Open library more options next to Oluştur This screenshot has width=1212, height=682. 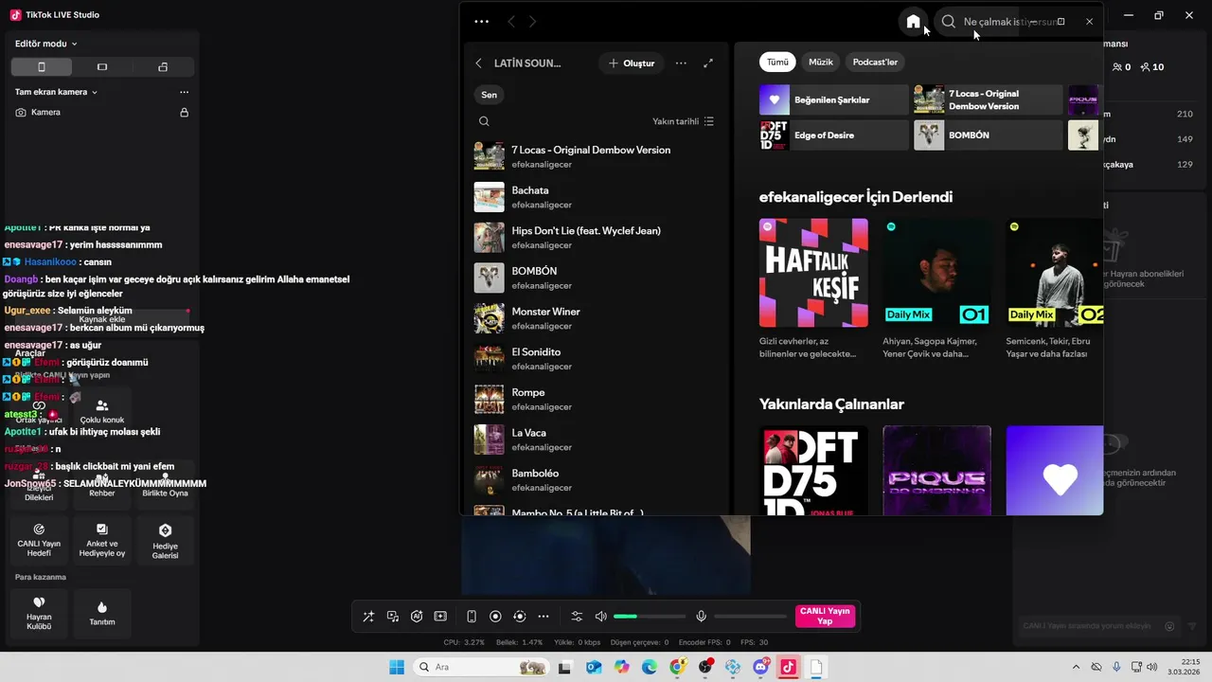[681, 63]
